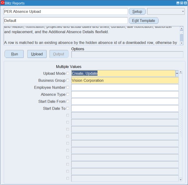Click the Business Group label
This screenshot has height=185, width=188.
[x=52, y=80]
